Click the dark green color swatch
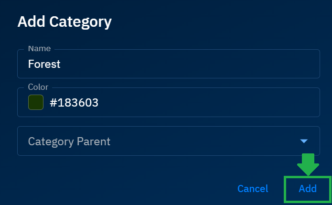 click(x=36, y=102)
